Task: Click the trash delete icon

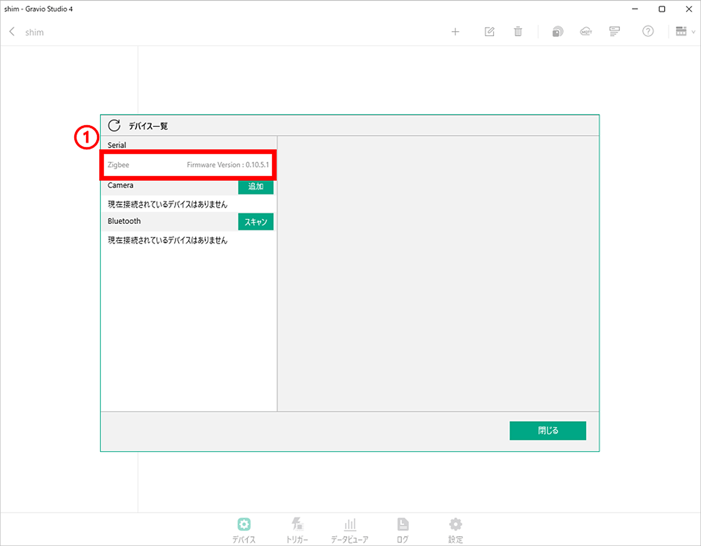Action: coord(518,32)
